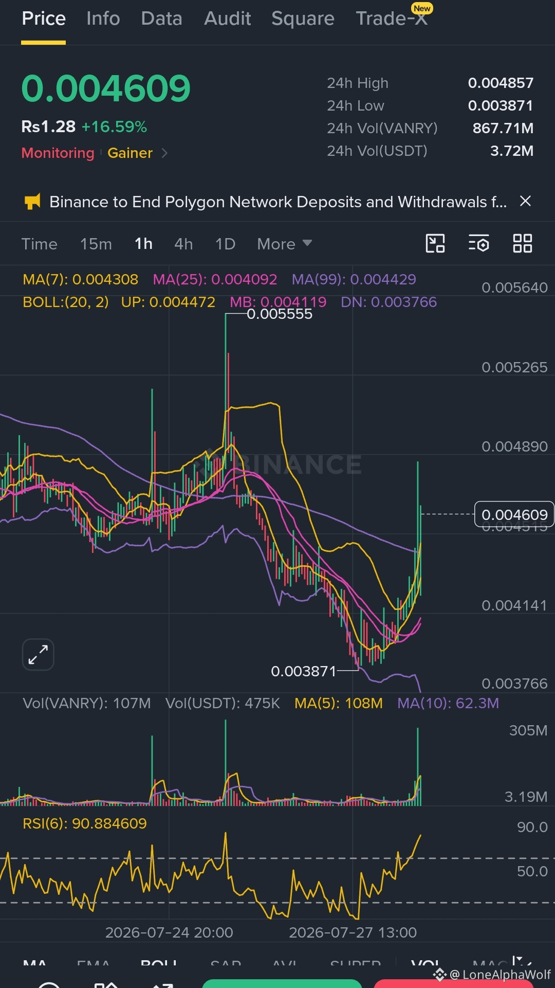
Task: Tap the 0.003871 low price marker
Action: coord(303,671)
